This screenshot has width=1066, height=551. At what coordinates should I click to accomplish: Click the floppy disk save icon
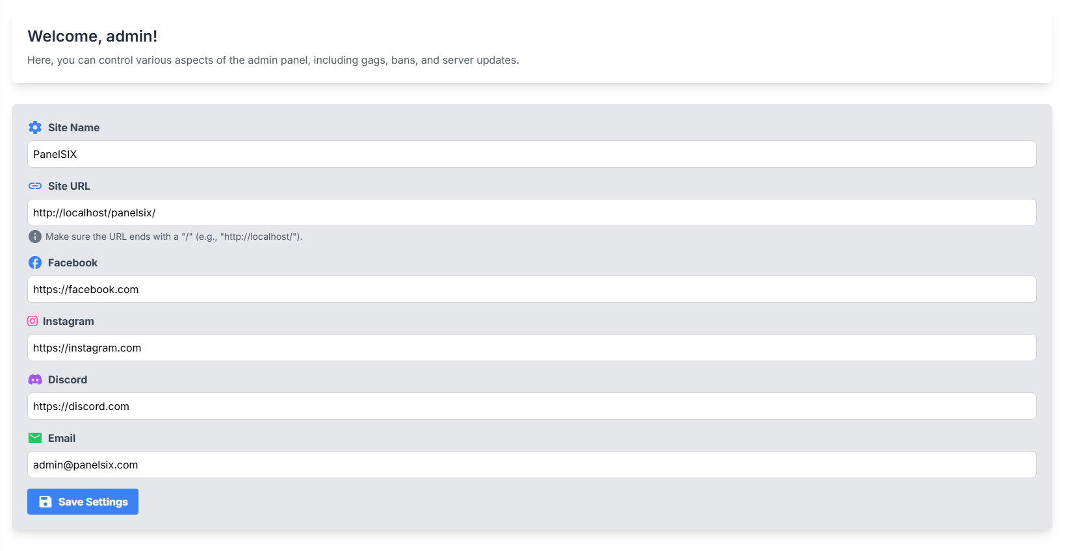[45, 502]
